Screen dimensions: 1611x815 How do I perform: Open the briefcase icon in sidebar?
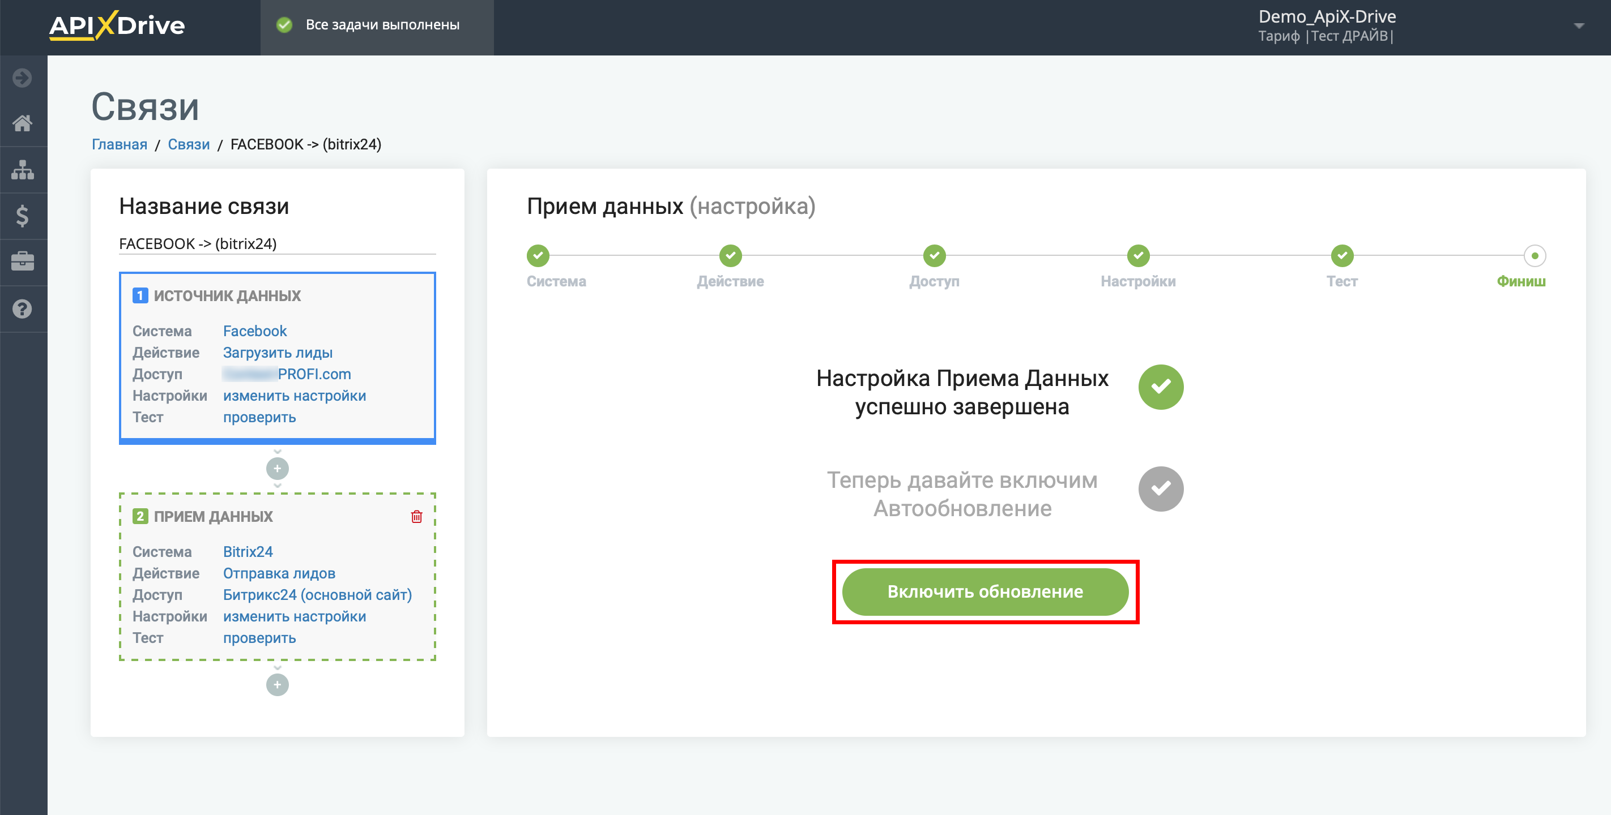pos(23,261)
